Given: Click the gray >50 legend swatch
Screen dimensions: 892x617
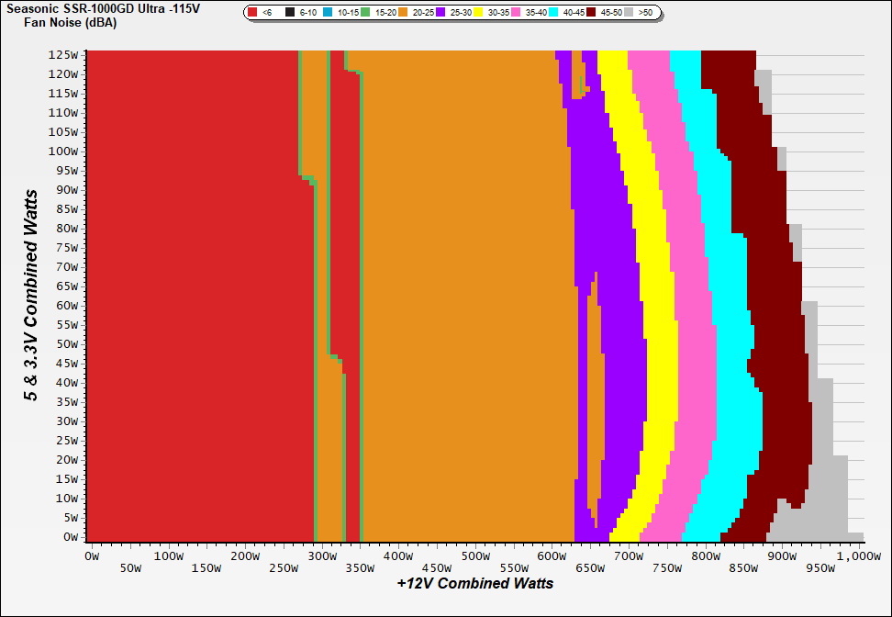Looking at the screenshot, I should click(x=630, y=13).
